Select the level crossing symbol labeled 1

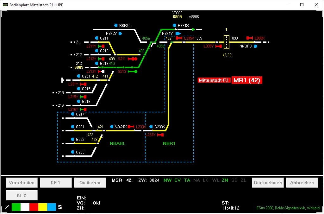226,42
